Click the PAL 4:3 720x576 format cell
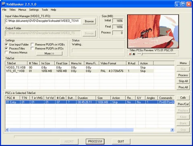 (x=112, y=71)
